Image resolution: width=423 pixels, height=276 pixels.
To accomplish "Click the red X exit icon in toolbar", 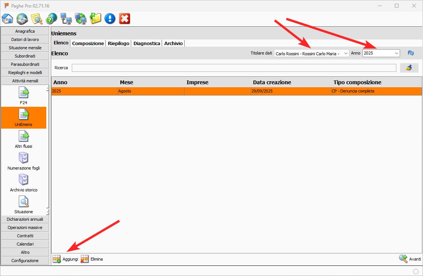I will pos(124,18).
